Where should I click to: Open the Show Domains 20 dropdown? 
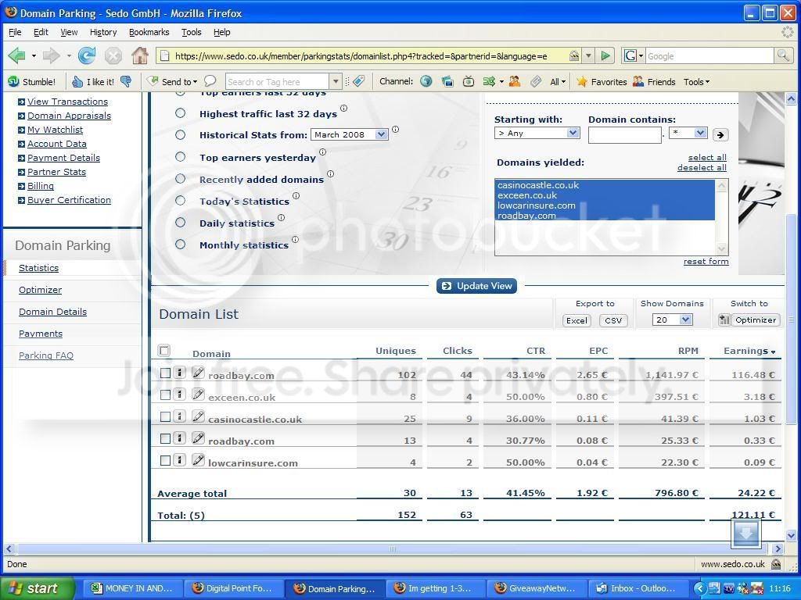click(672, 320)
